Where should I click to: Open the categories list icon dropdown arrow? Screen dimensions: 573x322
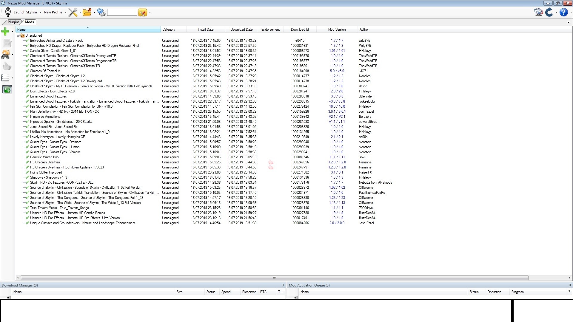tap(12, 78)
